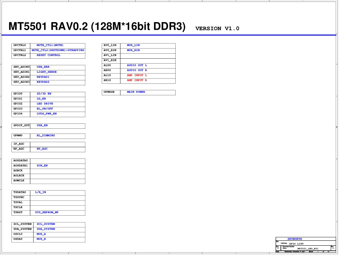Select the LIGHT_SENSE cell
Image resolution: width=362 pixels, height=256 pixels.
46,72
